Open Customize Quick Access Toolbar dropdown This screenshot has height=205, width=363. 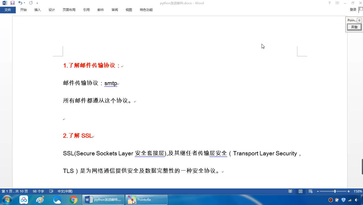[x=37, y=3]
